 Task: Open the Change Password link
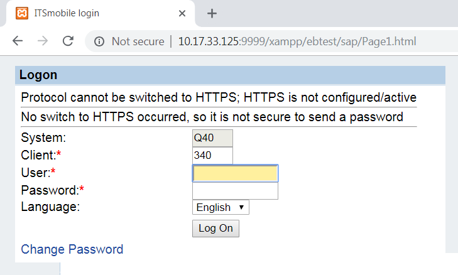click(72, 249)
